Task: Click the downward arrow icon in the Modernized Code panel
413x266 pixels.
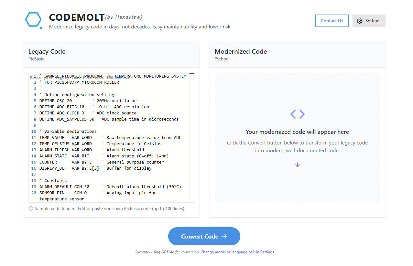Action: click(x=297, y=165)
